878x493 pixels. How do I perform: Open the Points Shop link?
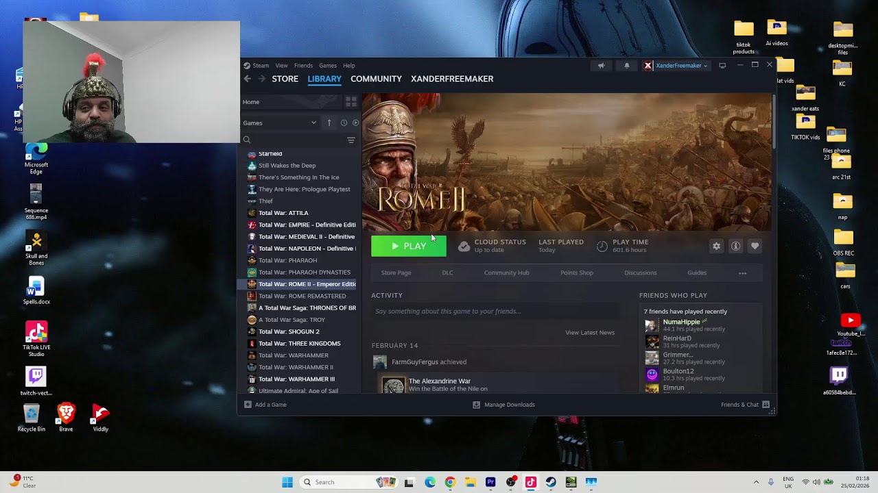point(576,273)
